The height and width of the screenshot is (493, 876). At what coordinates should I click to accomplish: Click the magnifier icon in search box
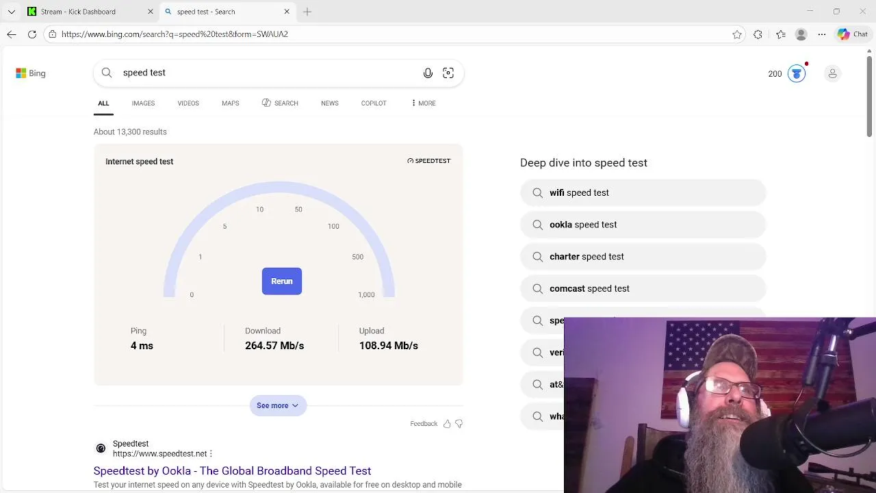[107, 73]
